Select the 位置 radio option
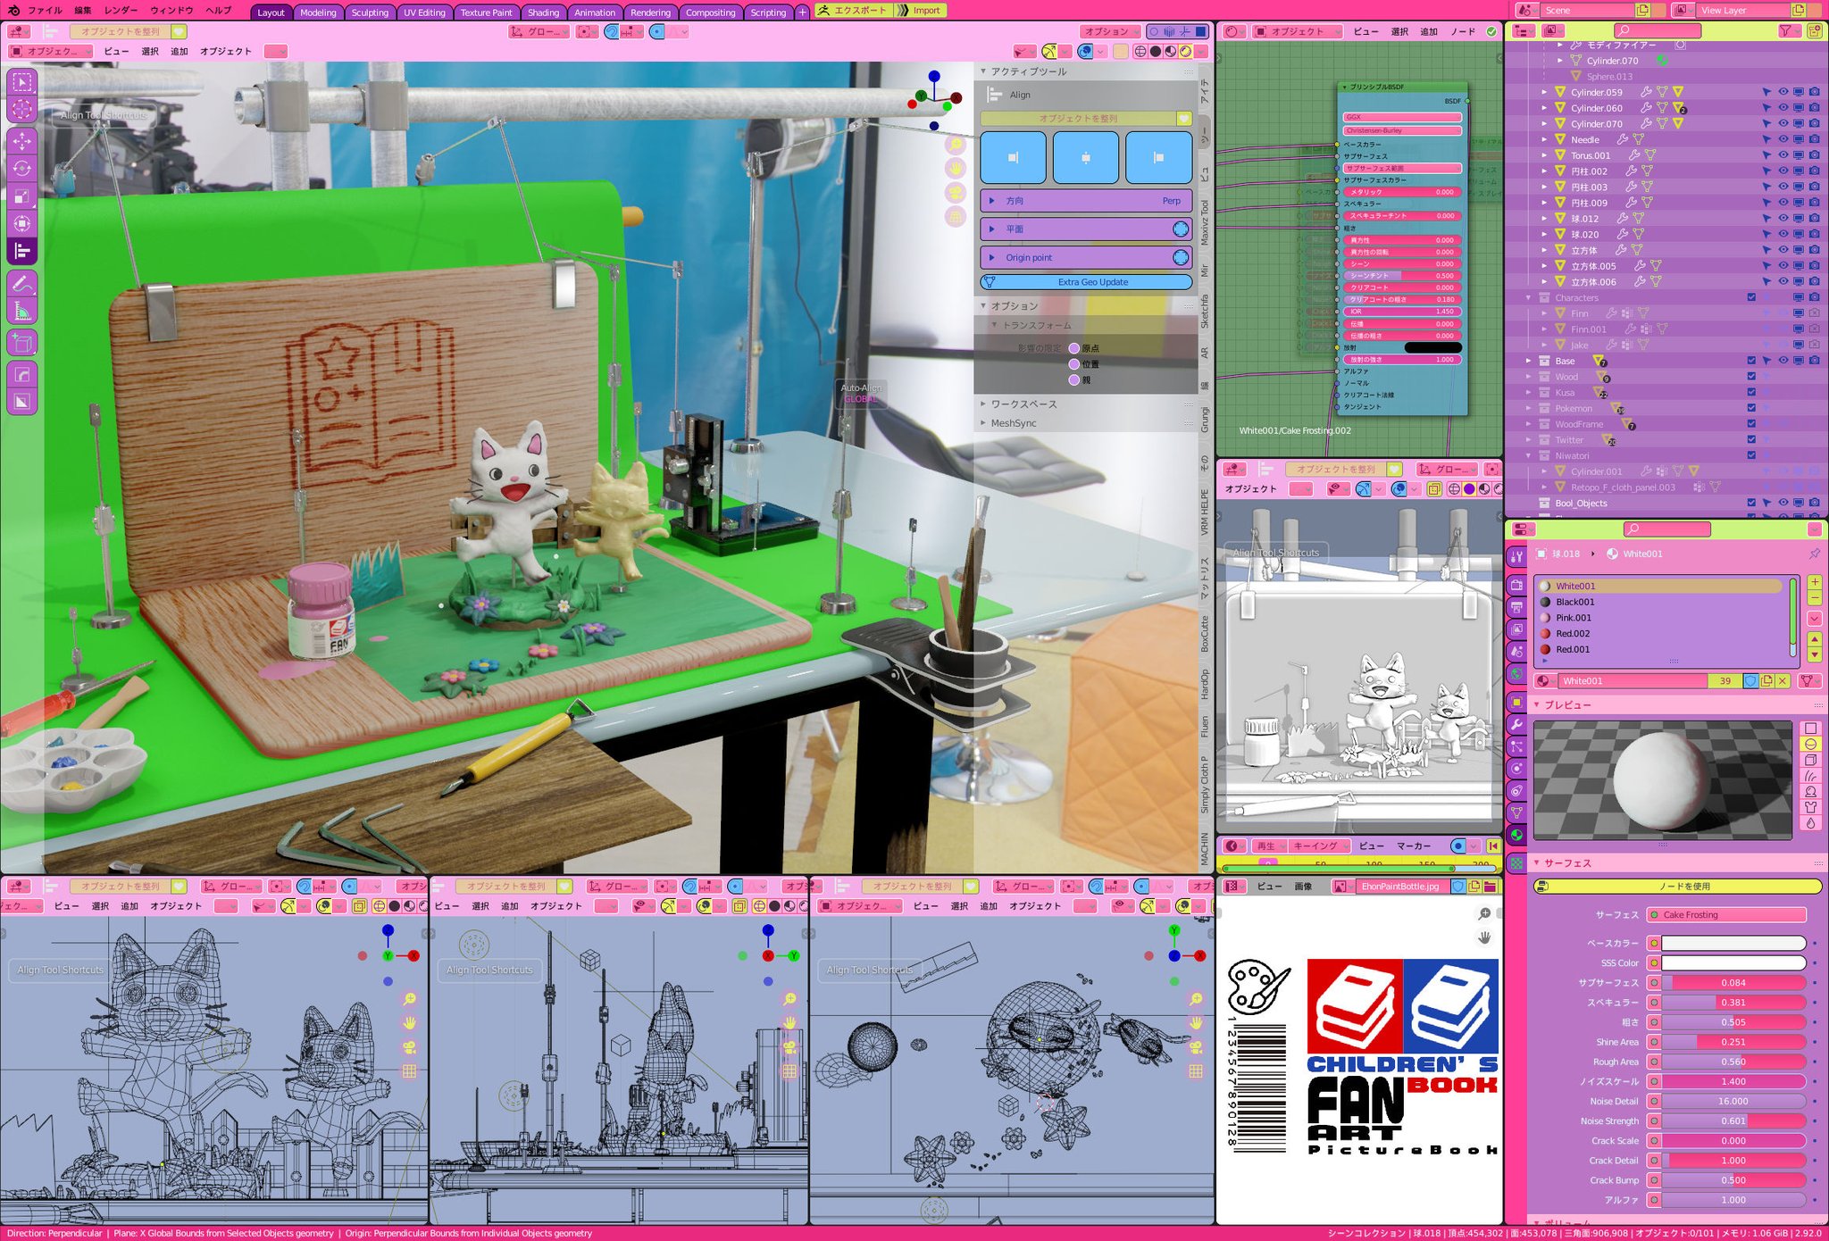The height and width of the screenshot is (1241, 1829). [1074, 364]
